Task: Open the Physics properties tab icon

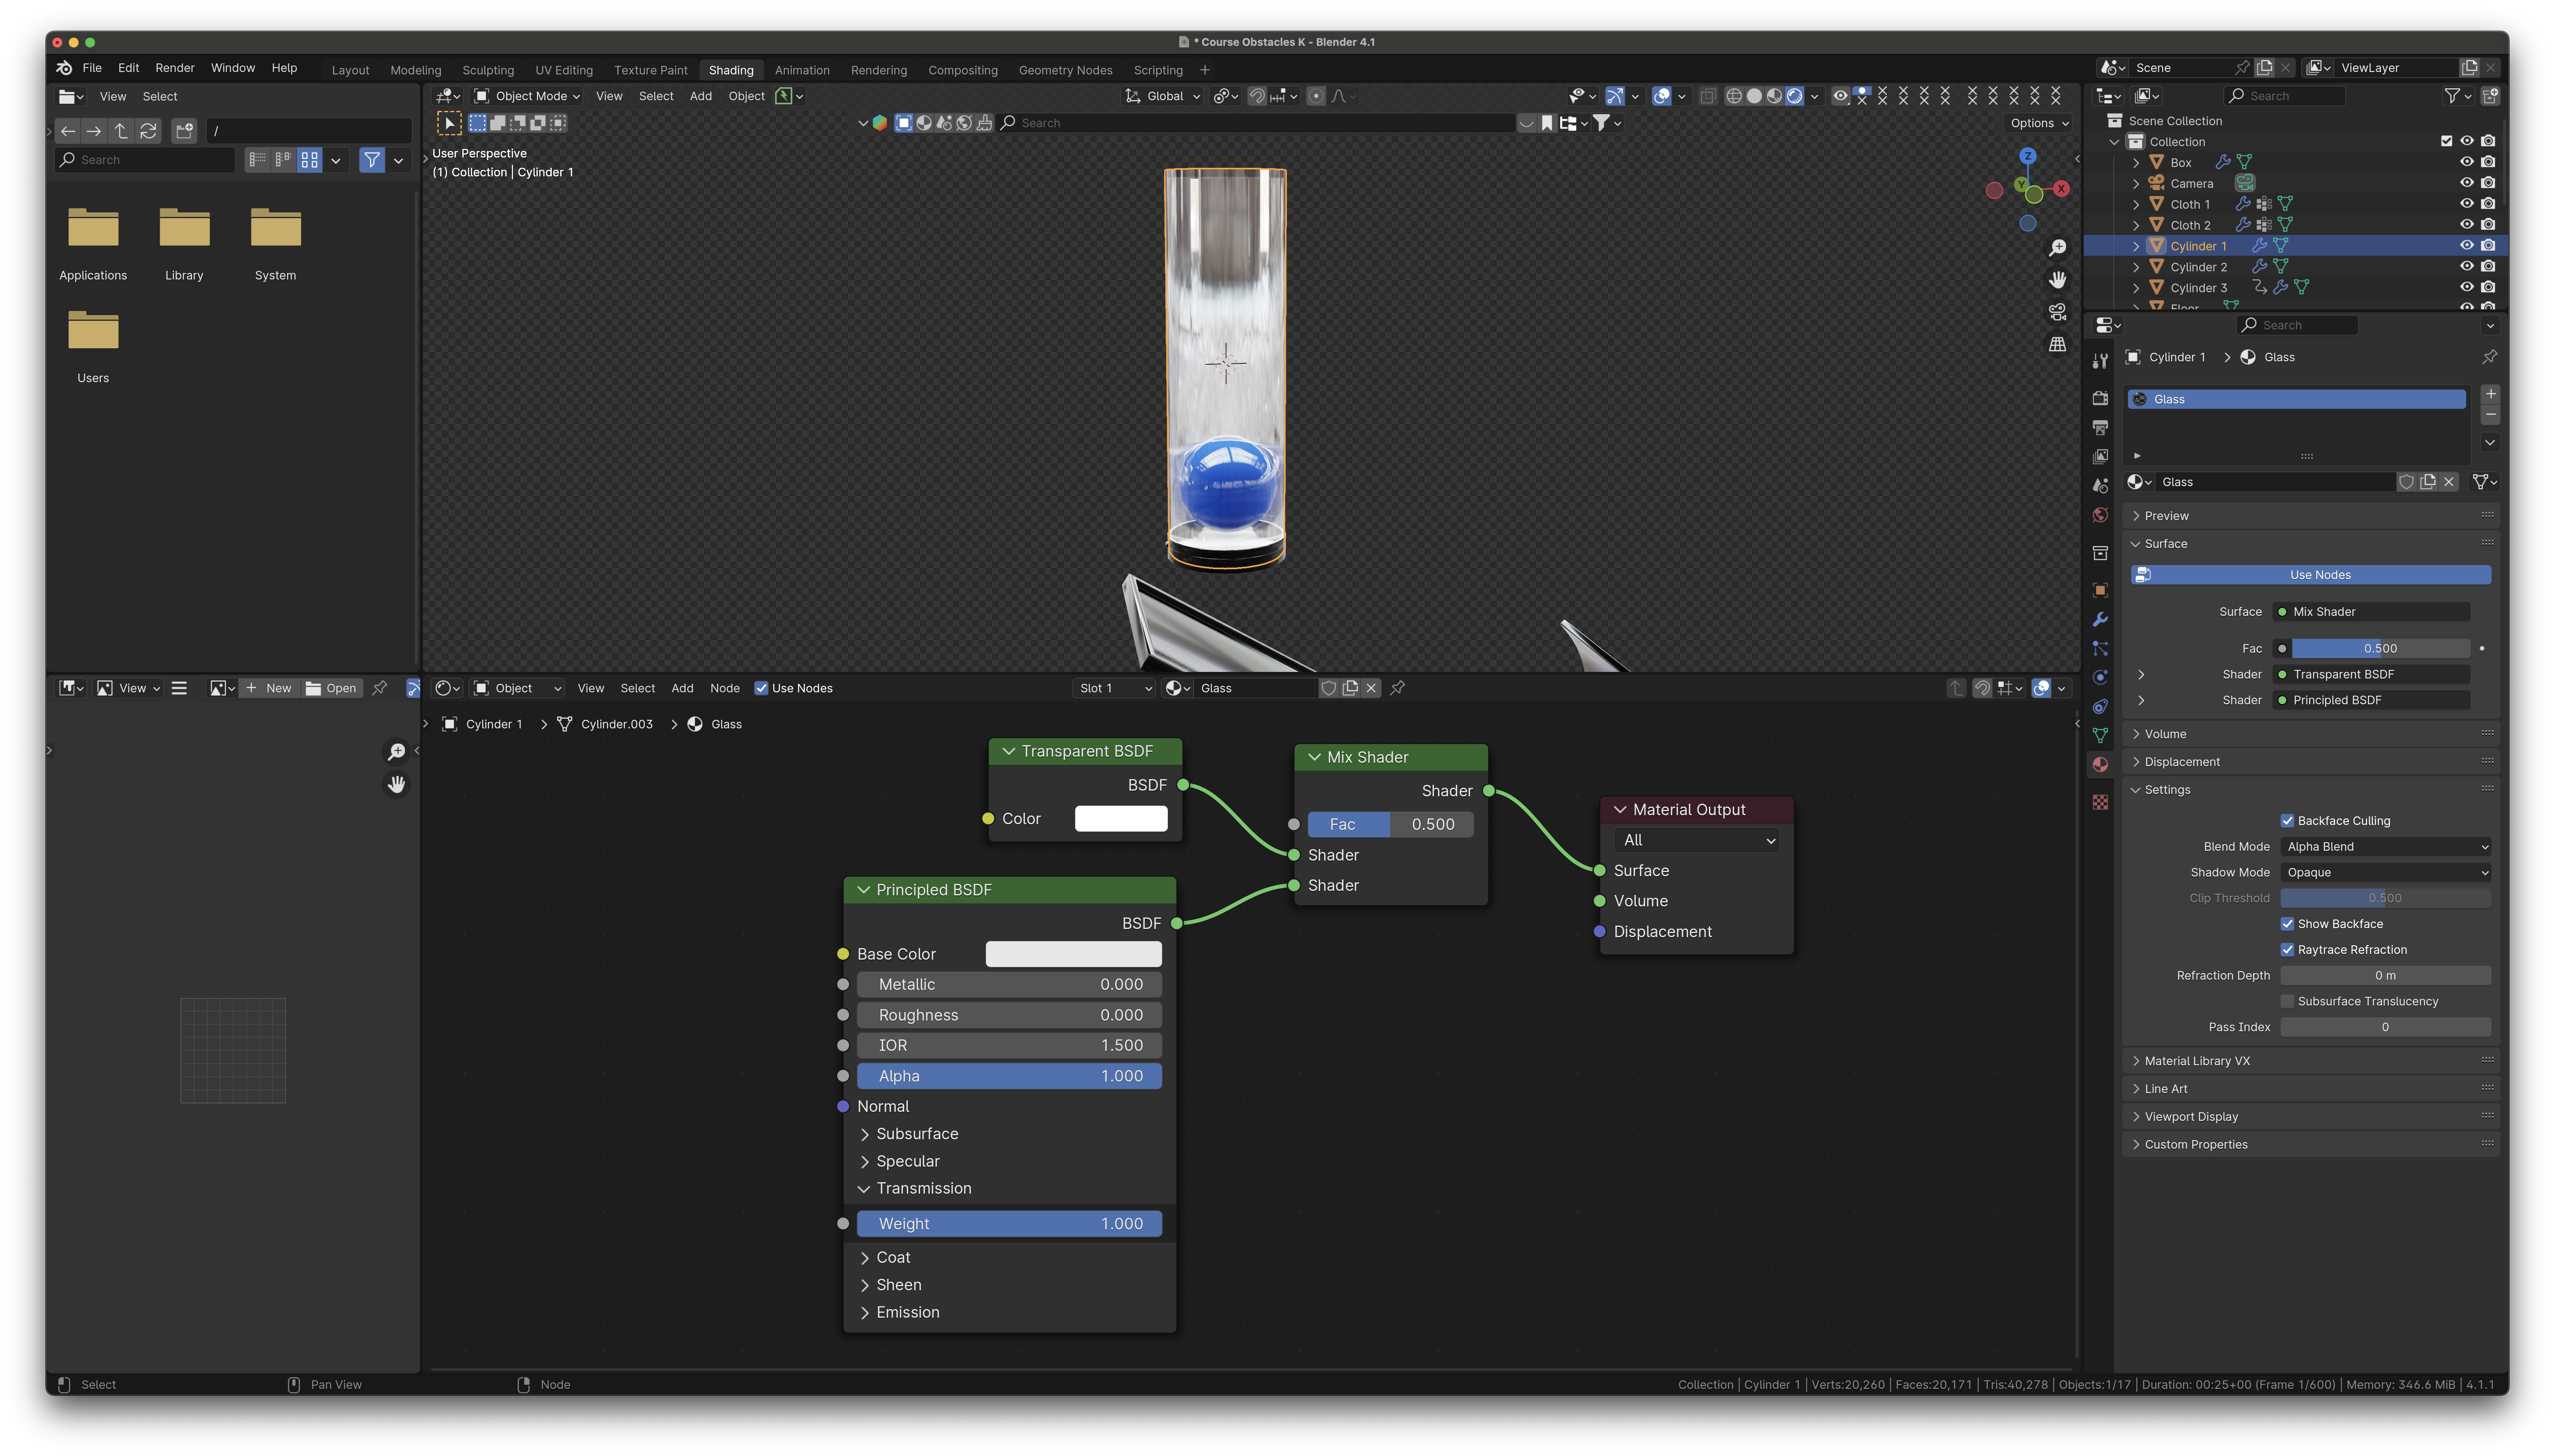Action: [2100, 678]
